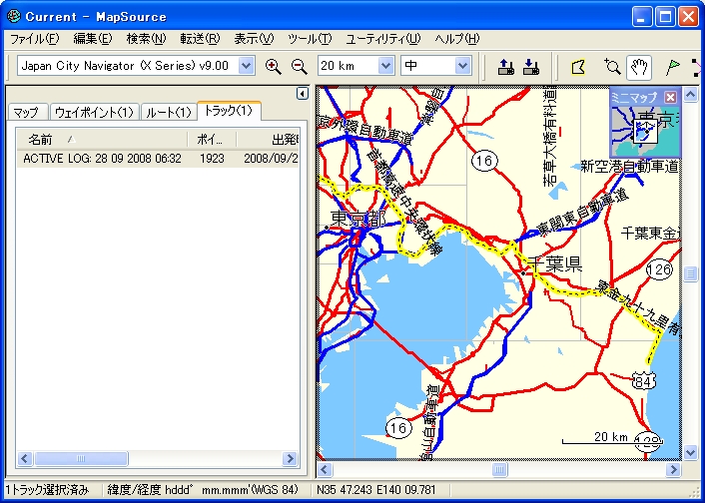The height and width of the screenshot is (503, 705).
Task: Switch to the マップ tab
Action: pyautogui.click(x=26, y=112)
